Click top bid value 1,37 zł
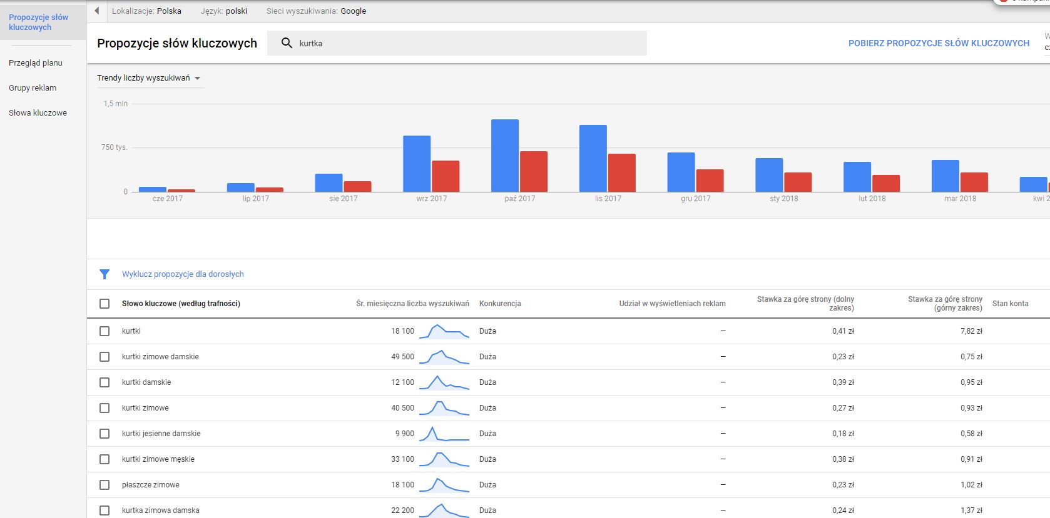Viewport: 1050px width, 518px height. 971,511
